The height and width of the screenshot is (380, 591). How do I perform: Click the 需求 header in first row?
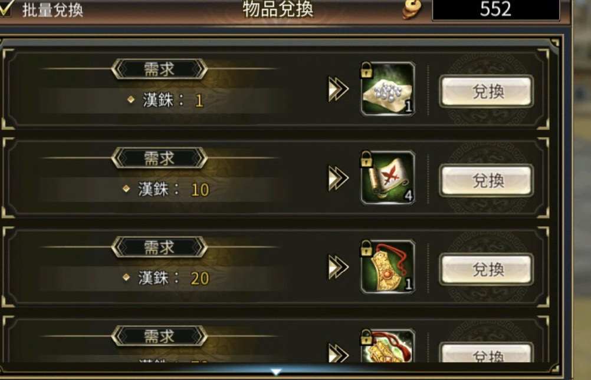(x=159, y=70)
